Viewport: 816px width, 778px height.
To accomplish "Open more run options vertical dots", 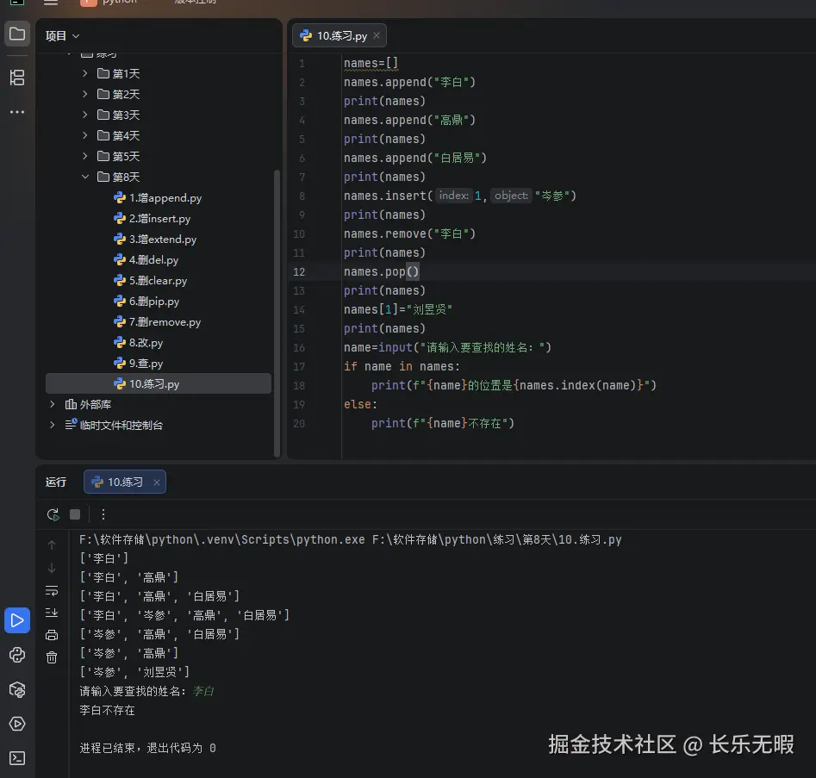I will tap(103, 514).
